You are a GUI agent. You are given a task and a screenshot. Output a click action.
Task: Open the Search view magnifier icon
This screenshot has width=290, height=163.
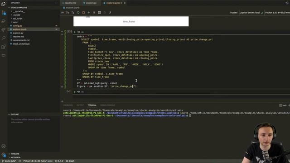click(x=3, y=38)
